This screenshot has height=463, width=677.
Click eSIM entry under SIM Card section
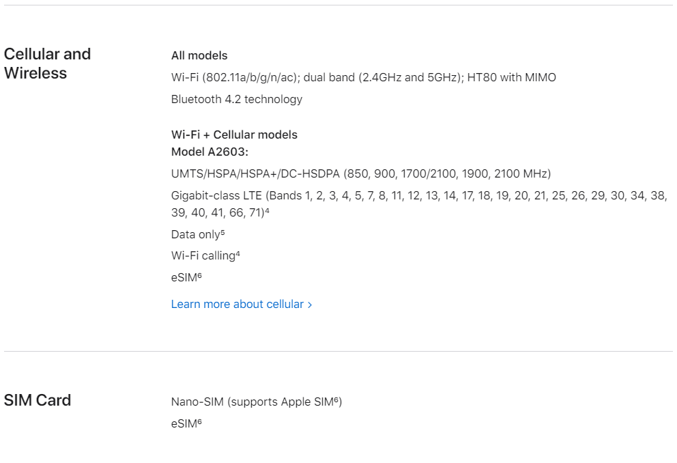coord(186,423)
